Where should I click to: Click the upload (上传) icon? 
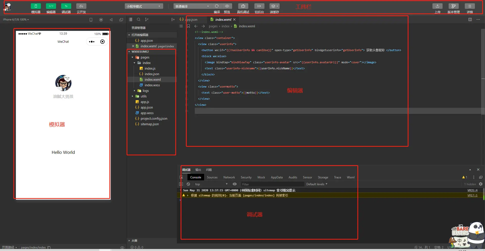pos(438,6)
